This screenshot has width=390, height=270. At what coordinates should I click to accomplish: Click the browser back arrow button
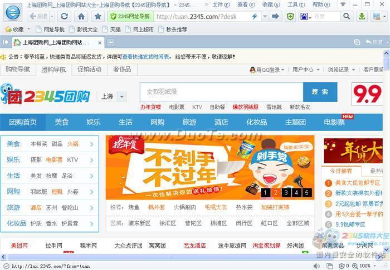pos(38,16)
